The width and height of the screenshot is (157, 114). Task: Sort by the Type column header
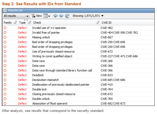pos(22,23)
